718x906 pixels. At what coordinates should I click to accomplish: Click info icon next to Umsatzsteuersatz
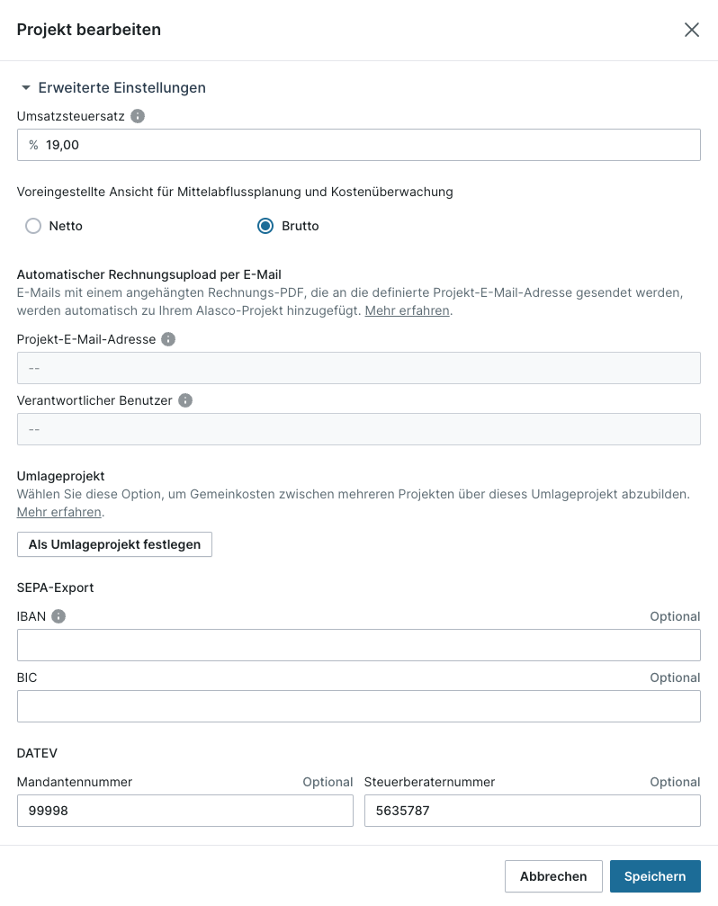[138, 116]
